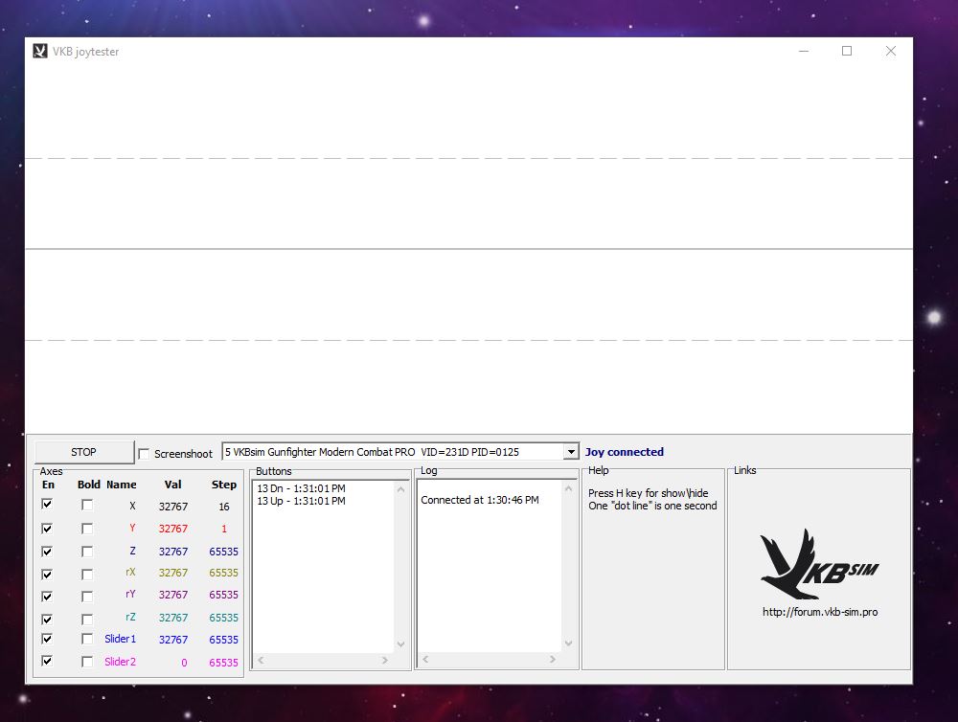Screen dimensions: 958x722
Task: Open the joystick device dropdown
Action: [571, 451]
